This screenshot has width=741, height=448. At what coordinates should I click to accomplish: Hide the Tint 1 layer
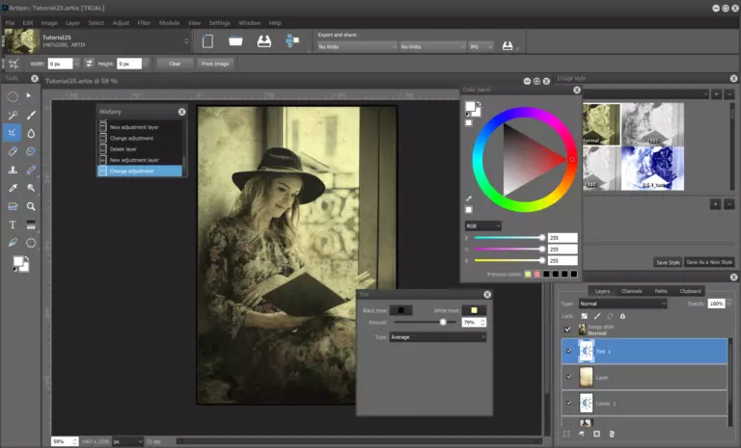tap(567, 351)
